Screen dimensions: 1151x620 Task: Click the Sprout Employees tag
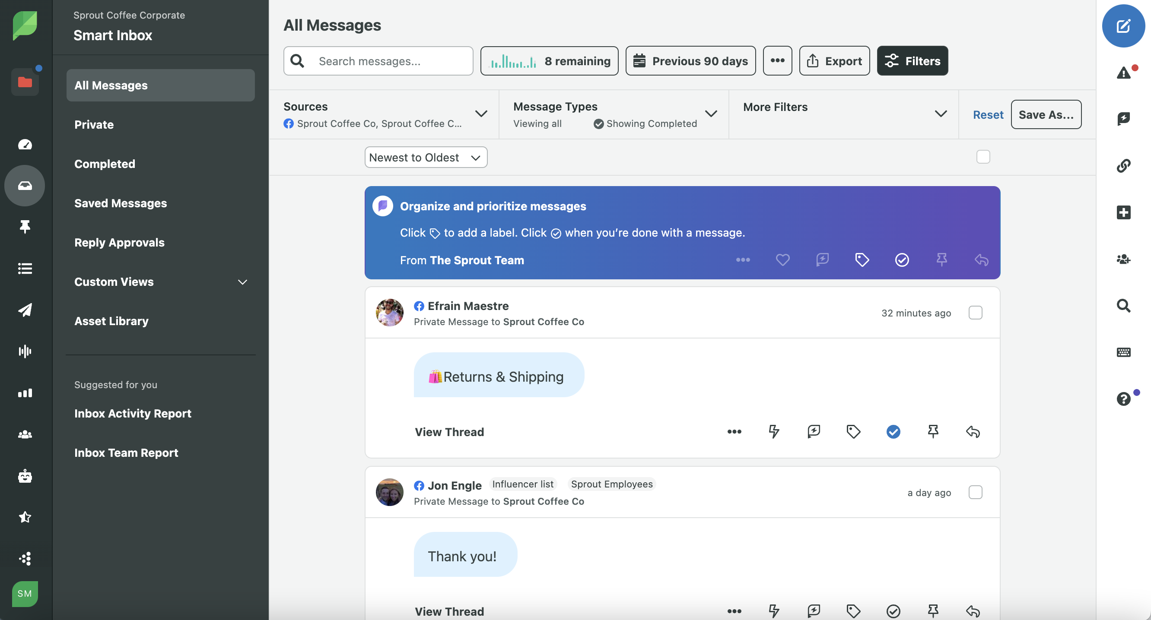[x=611, y=484]
